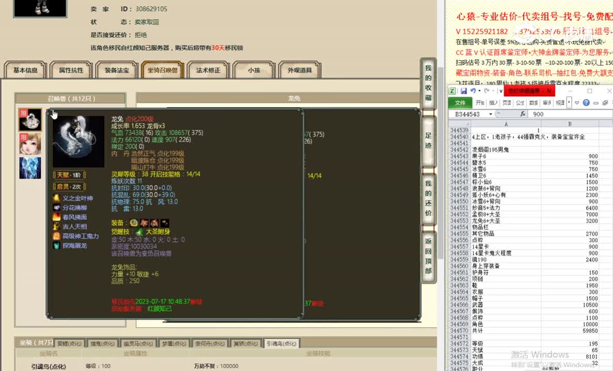This screenshot has width=613, height=371.
Task: Open the Name Box dropdown arrow
Action: (490, 114)
